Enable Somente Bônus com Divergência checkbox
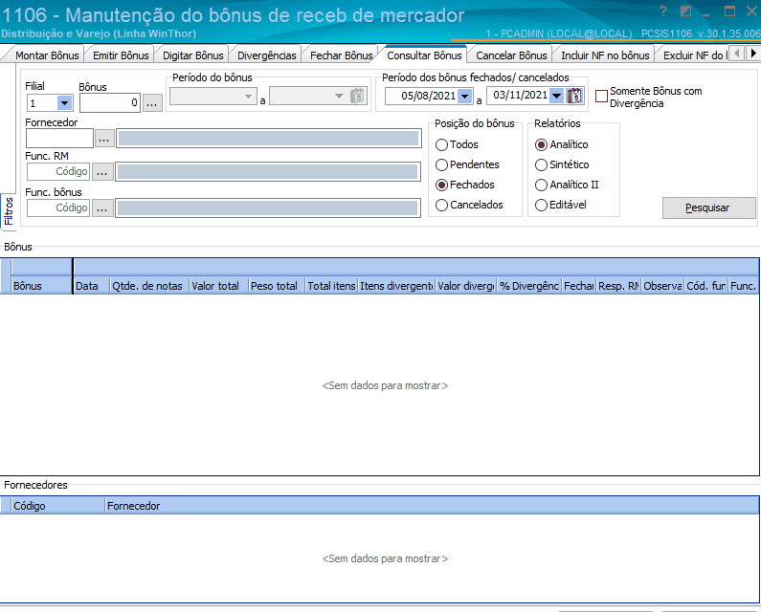This screenshot has width=761, height=612. 601,96
